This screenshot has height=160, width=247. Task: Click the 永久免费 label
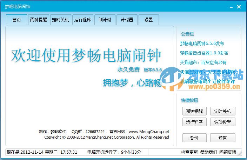tap(128, 69)
